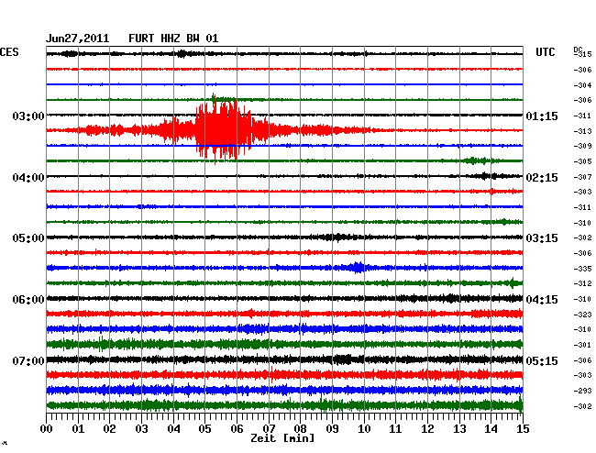Click the DC offset value -301

click(x=582, y=345)
